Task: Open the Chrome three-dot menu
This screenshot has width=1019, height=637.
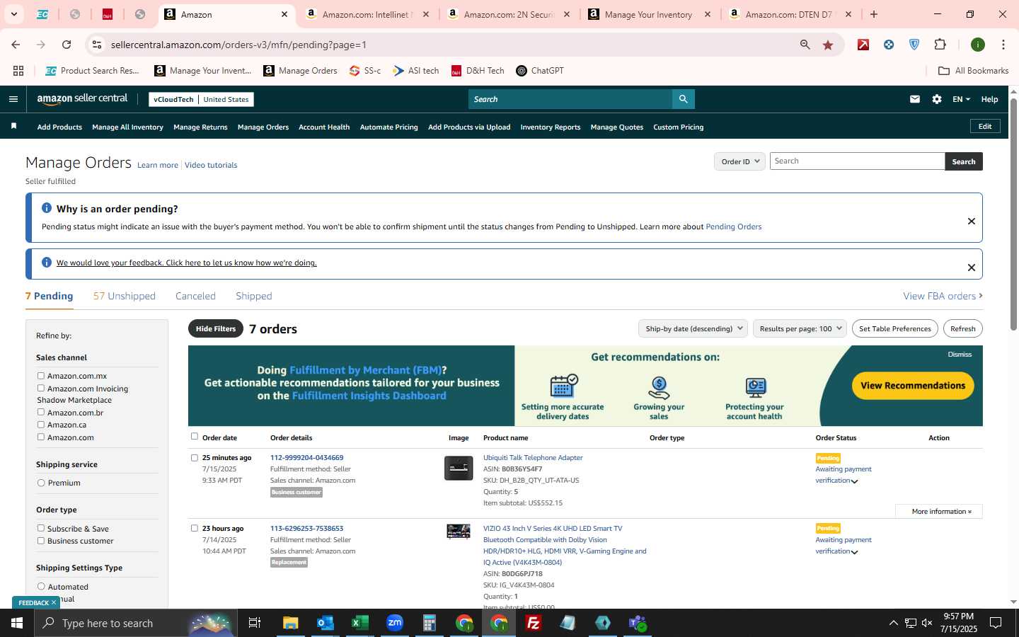Action: 1003,45
